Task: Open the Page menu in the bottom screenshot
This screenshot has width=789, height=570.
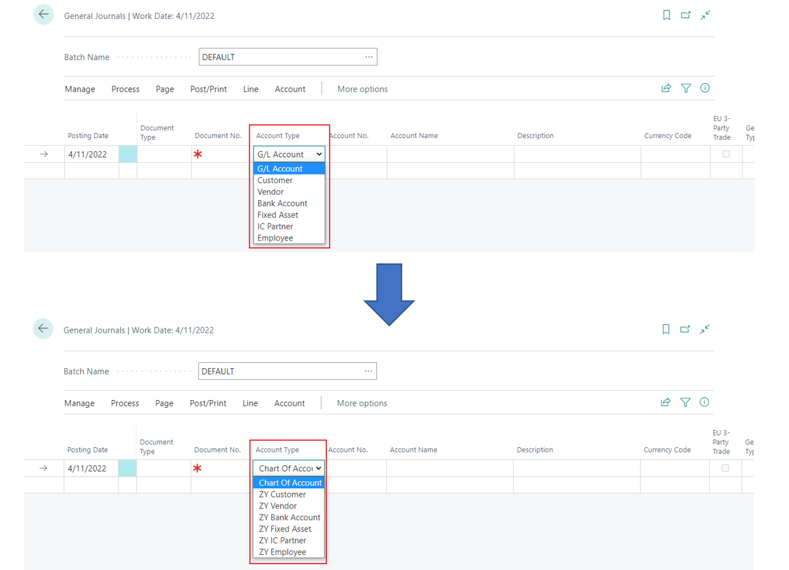Action: pyautogui.click(x=164, y=403)
